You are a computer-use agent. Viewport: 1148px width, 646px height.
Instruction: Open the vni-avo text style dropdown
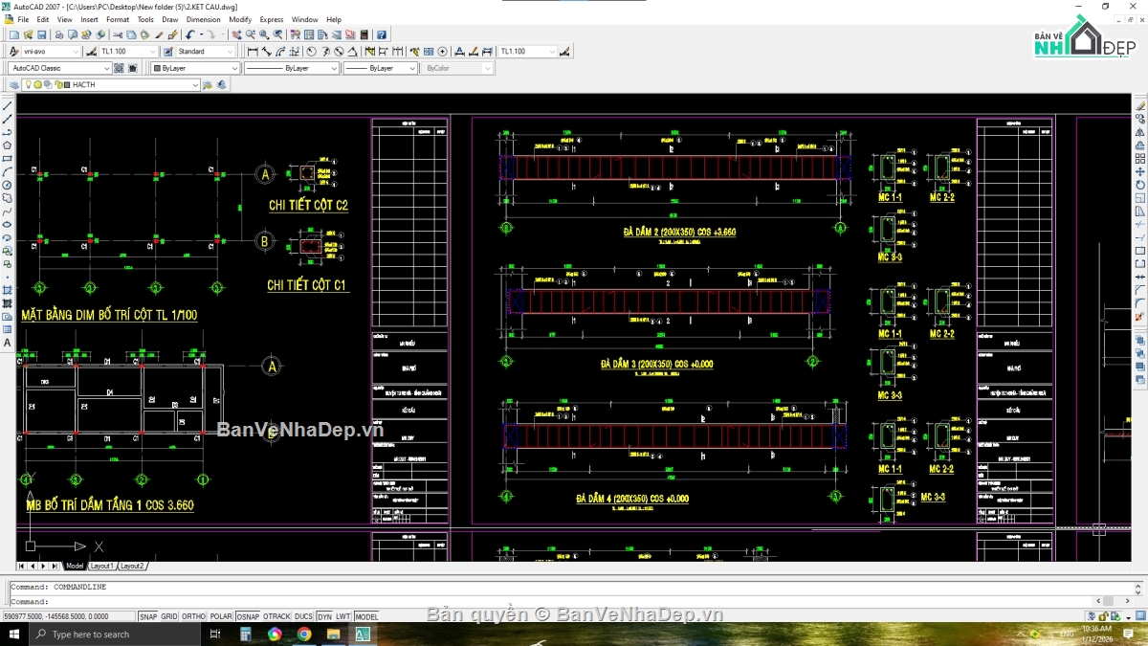[51, 52]
